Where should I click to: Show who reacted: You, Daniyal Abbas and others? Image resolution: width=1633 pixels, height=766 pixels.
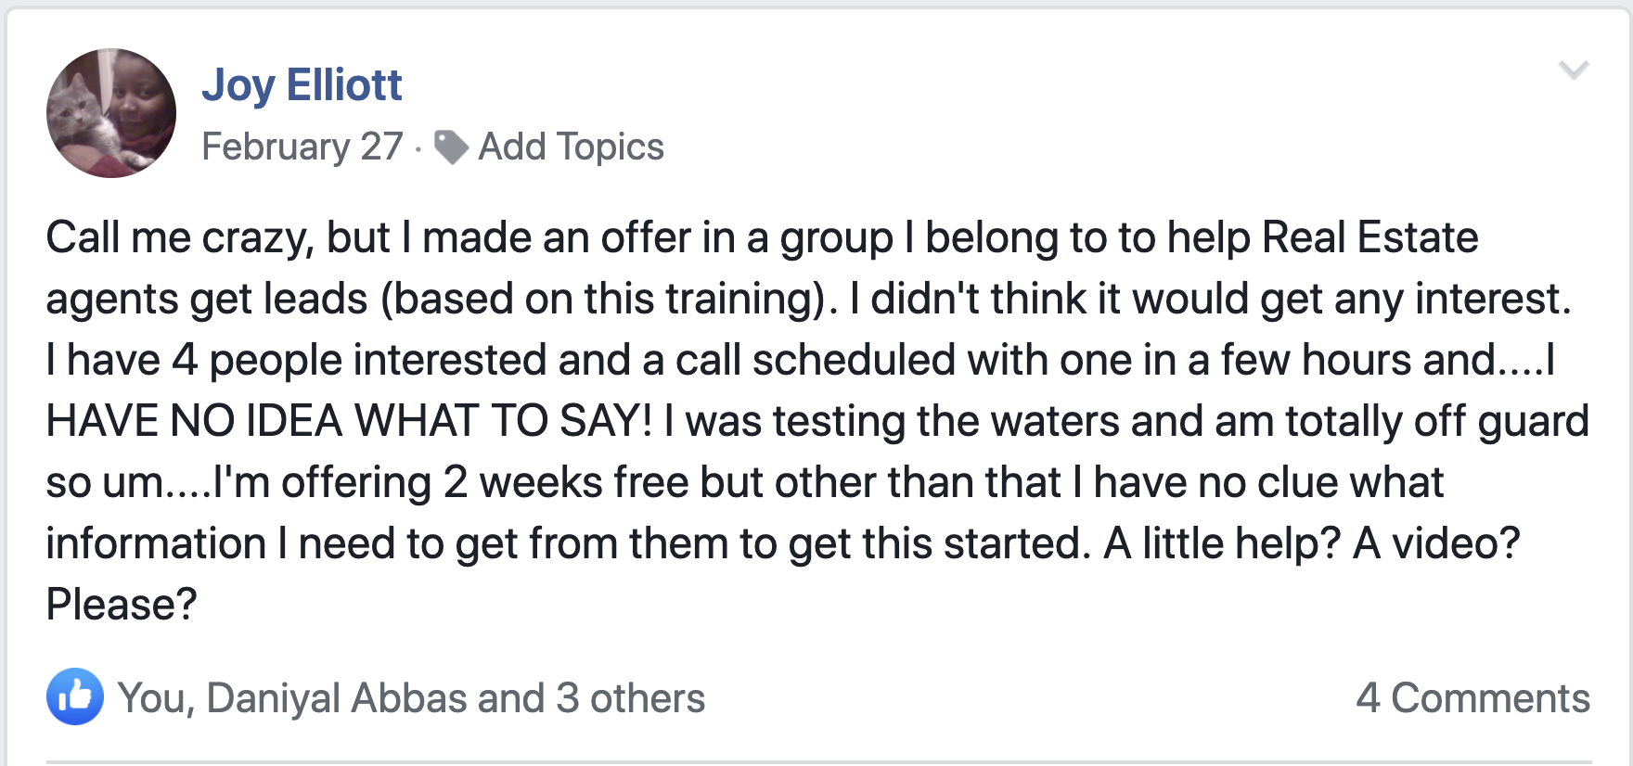click(x=411, y=697)
